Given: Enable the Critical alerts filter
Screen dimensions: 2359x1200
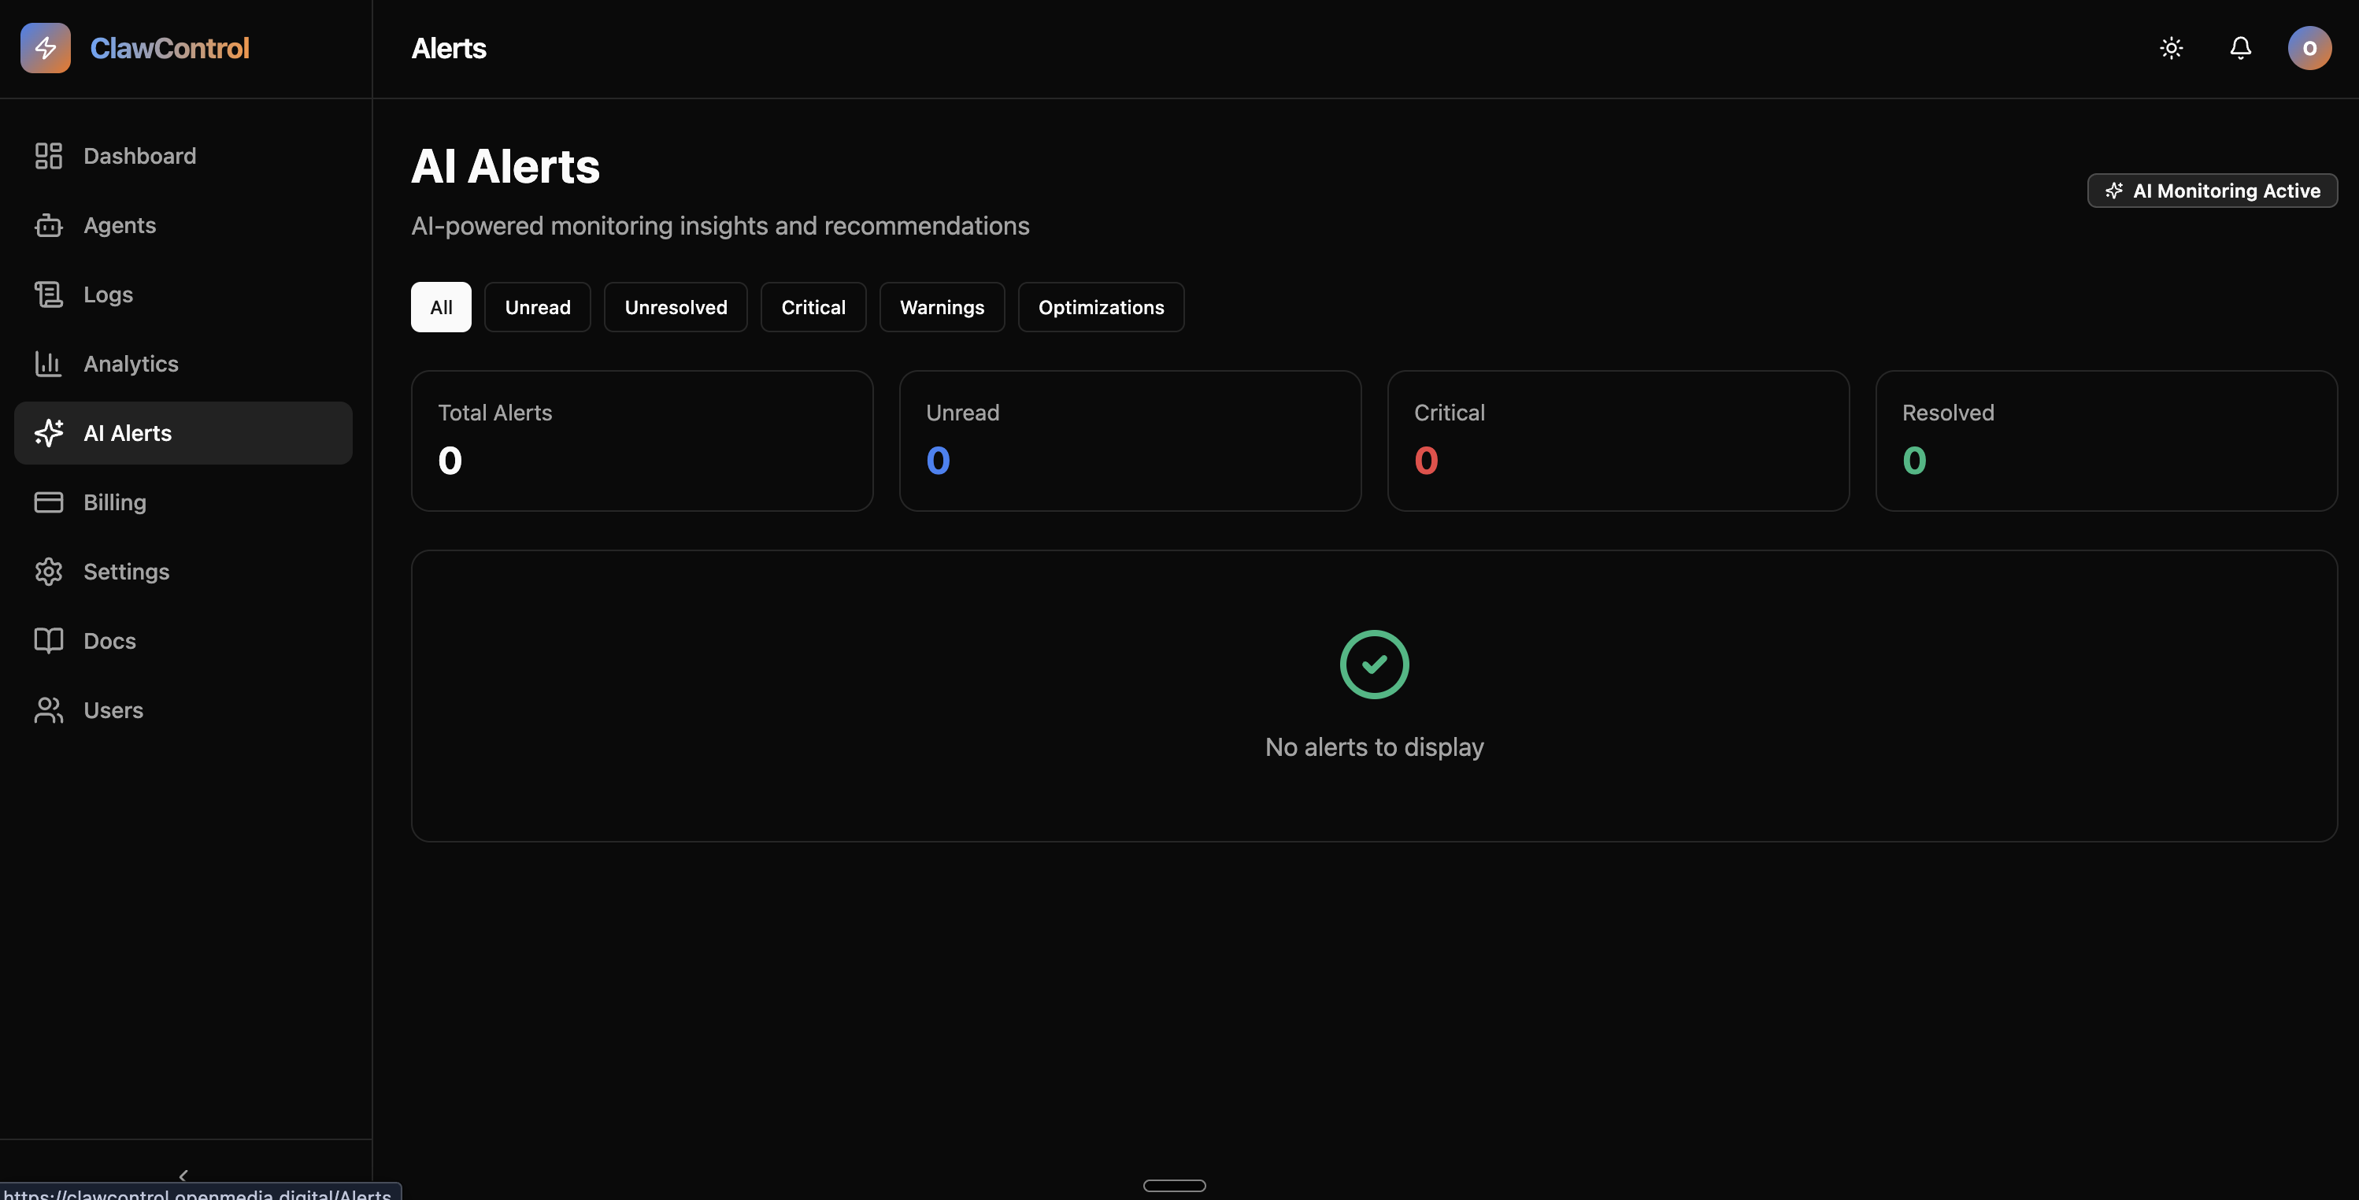Looking at the screenshot, I should [x=813, y=307].
